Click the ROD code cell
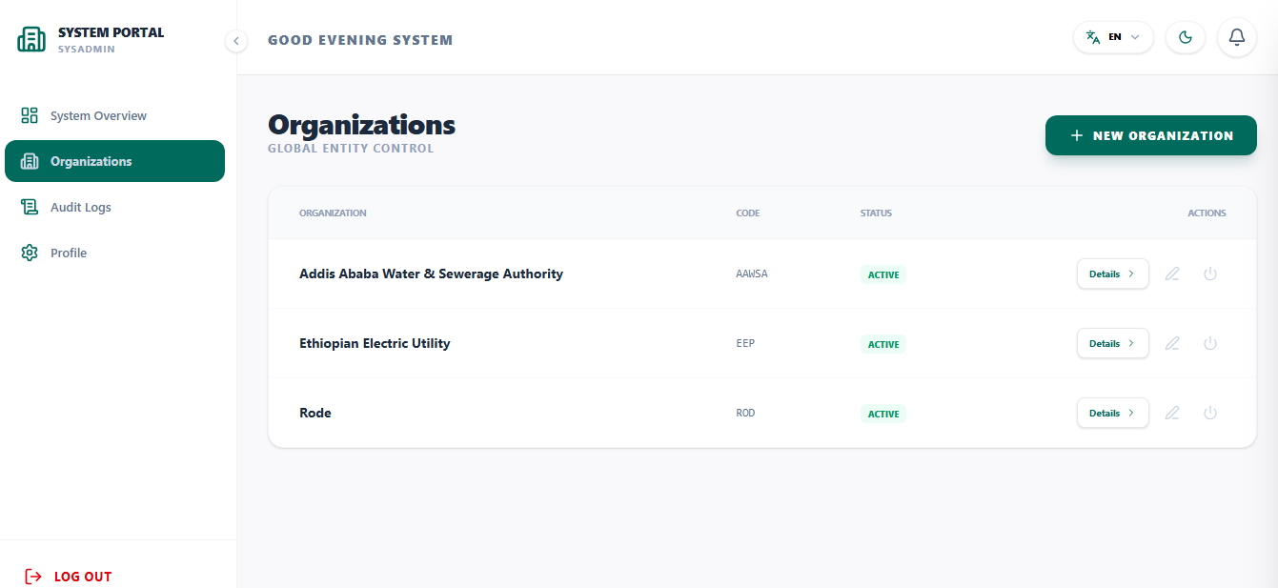This screenshot has width=1278, height=588. pos(745,413)
